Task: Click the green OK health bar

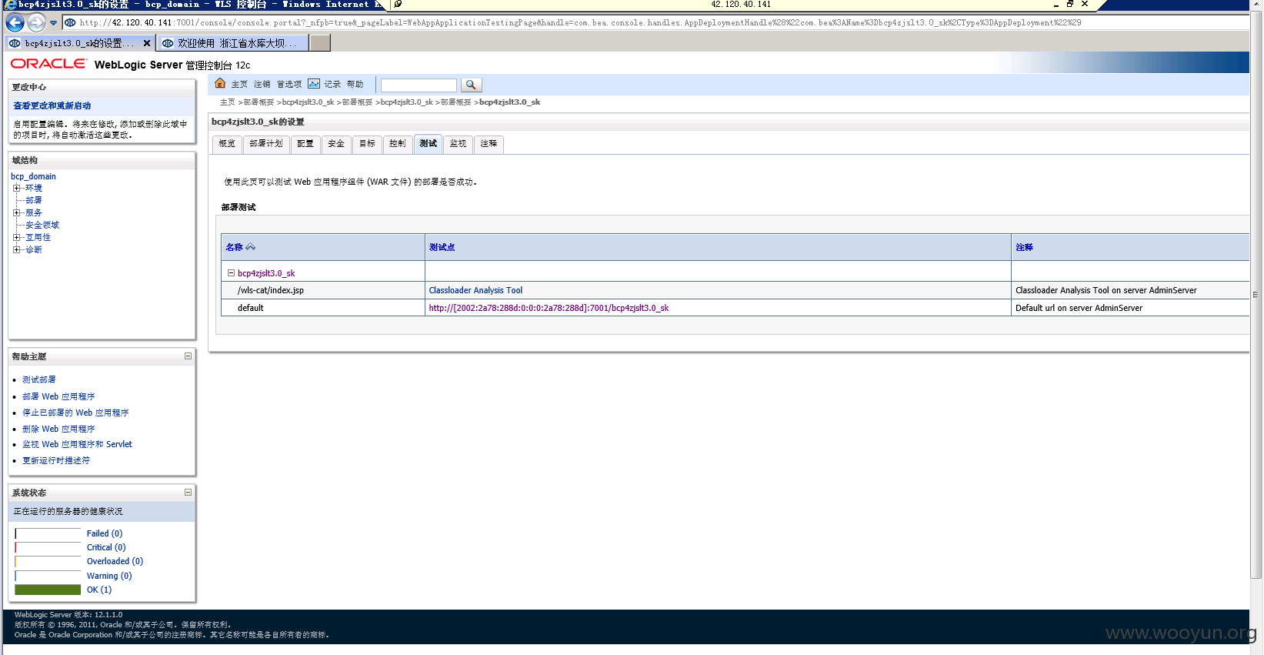Action: tap(48, 590)
